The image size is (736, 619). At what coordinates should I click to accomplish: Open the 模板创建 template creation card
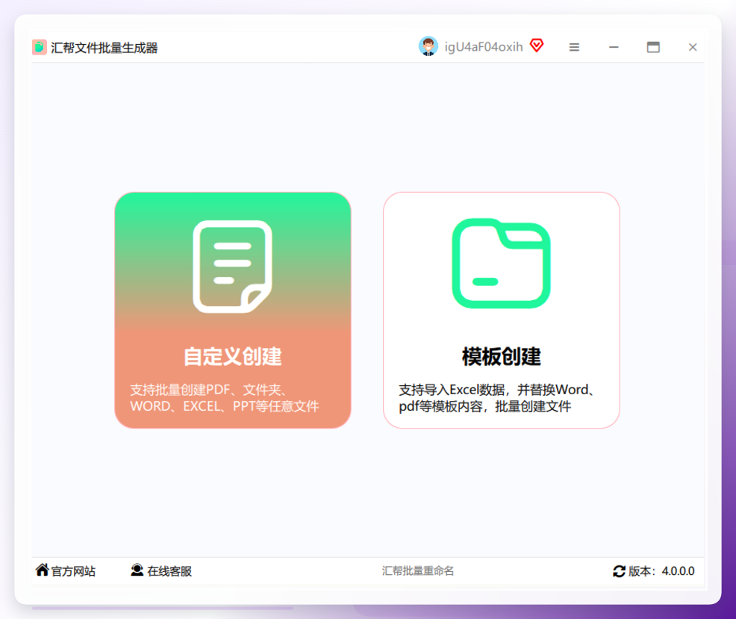tap(502, 310)
